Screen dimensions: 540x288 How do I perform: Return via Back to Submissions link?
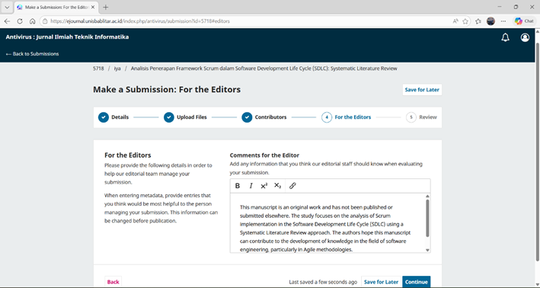tap(32, 54)
